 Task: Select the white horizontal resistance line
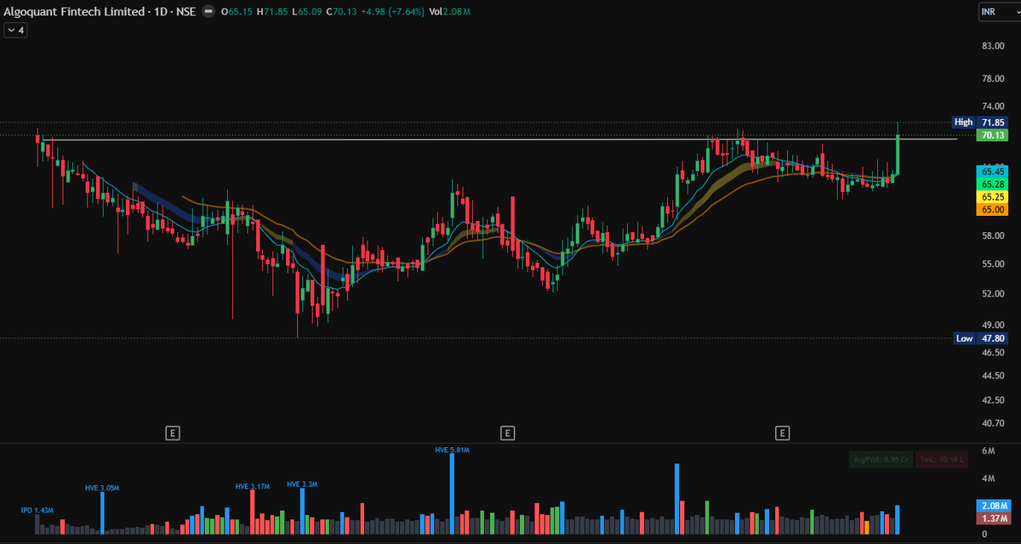pos(498,139)
